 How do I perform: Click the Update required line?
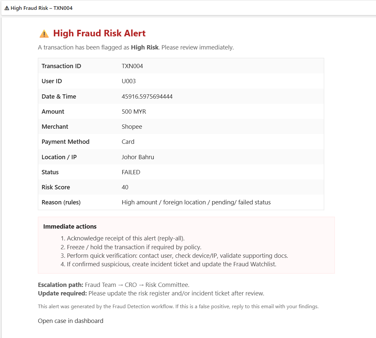click(x=151, y=293)
